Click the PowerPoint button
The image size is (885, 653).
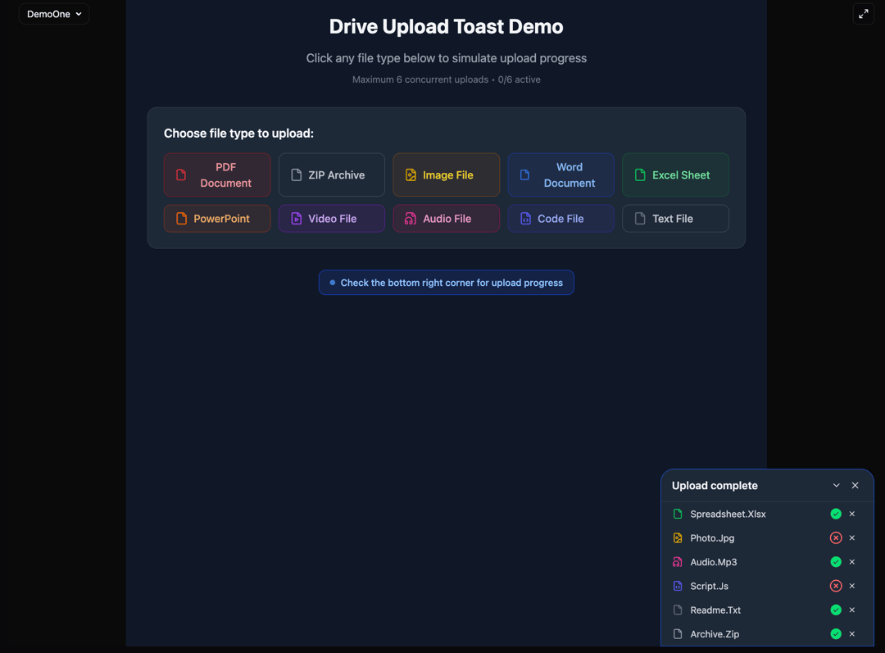click(217, 219)
